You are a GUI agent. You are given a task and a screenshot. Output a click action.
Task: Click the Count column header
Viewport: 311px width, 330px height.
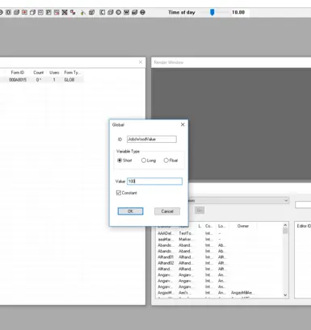click(39, 73)
